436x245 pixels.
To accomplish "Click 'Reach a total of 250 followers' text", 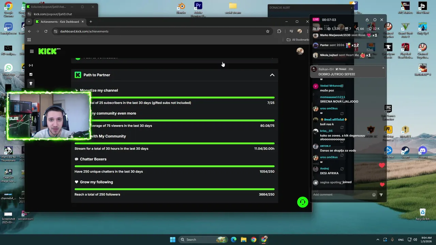I will pyautogui.click(x=97, y=195).
